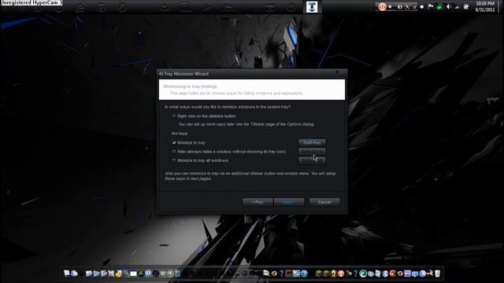Click the white flag Action Center tray icon
The image size is (504, 283).
431,6
